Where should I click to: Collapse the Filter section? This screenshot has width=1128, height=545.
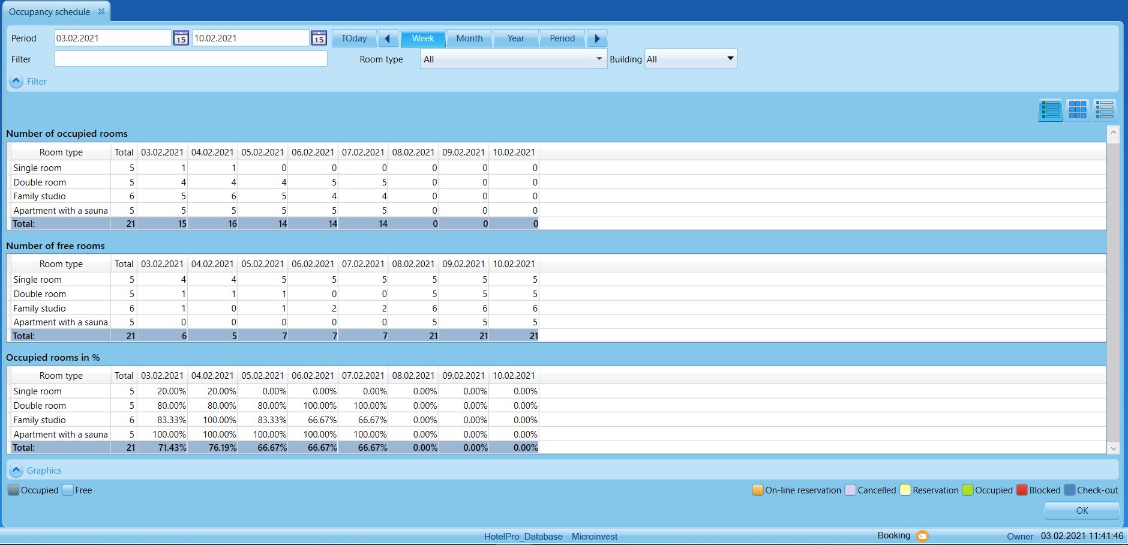click(x=17, y=81)
